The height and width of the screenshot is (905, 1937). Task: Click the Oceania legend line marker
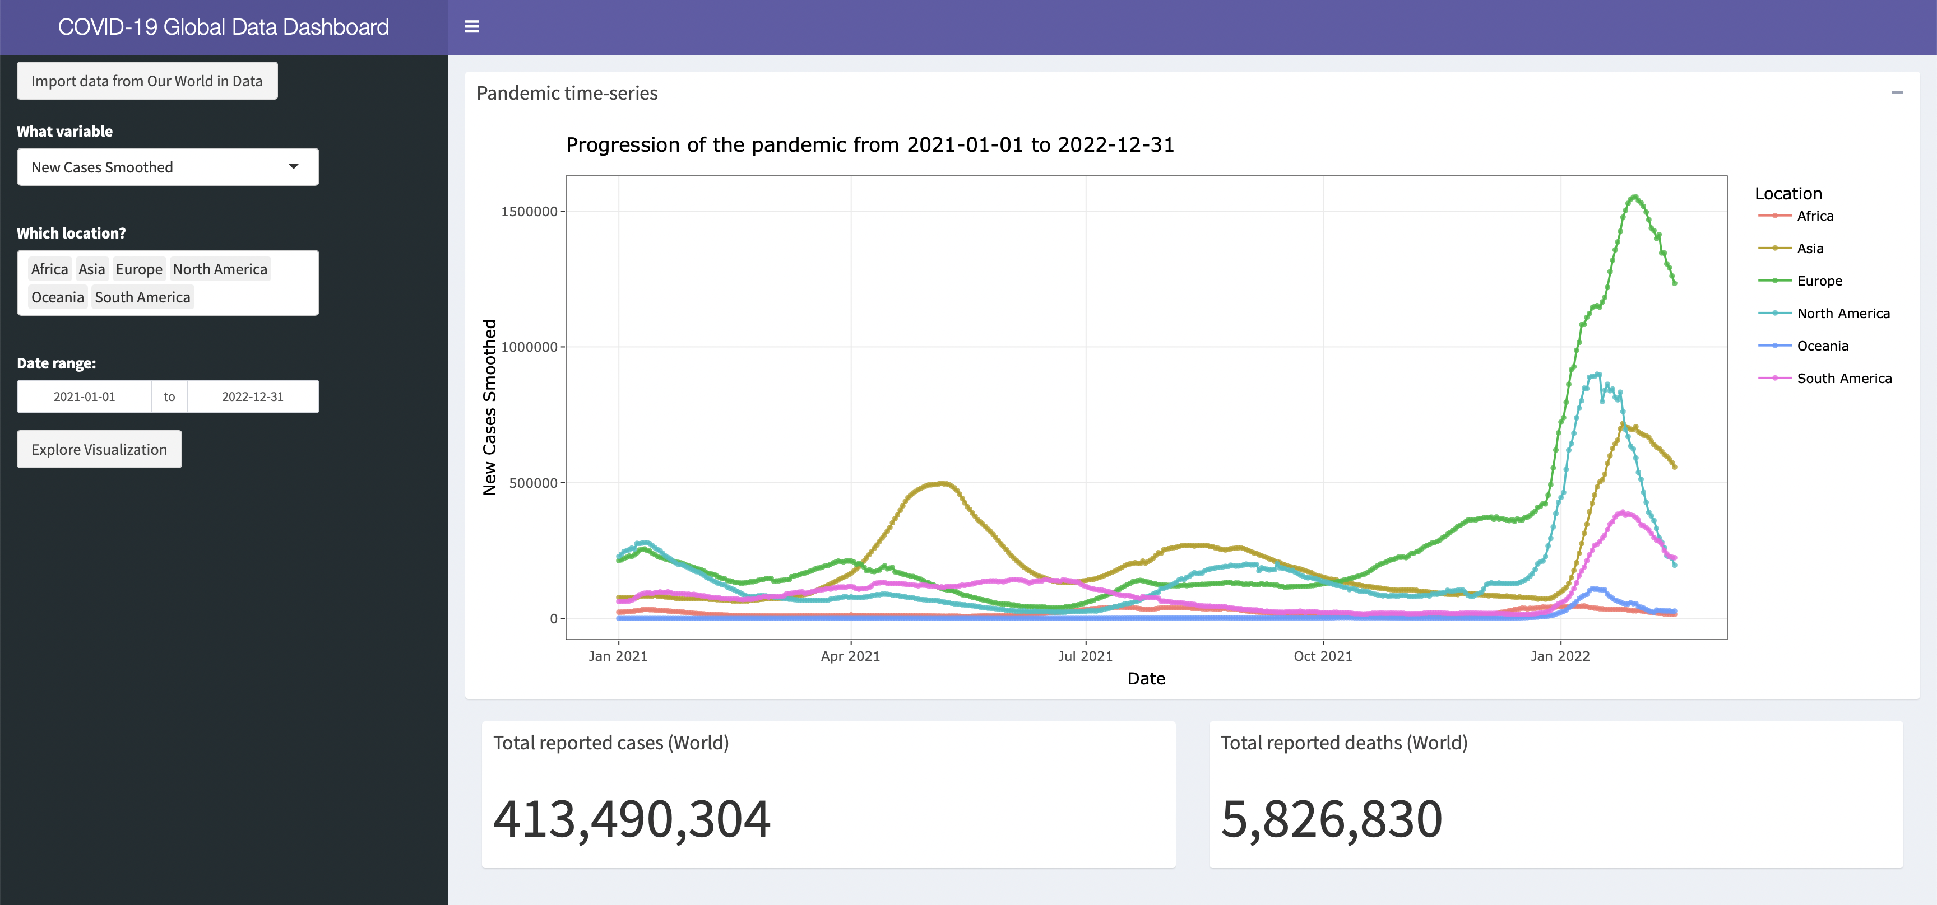(x=1774, y=346)
